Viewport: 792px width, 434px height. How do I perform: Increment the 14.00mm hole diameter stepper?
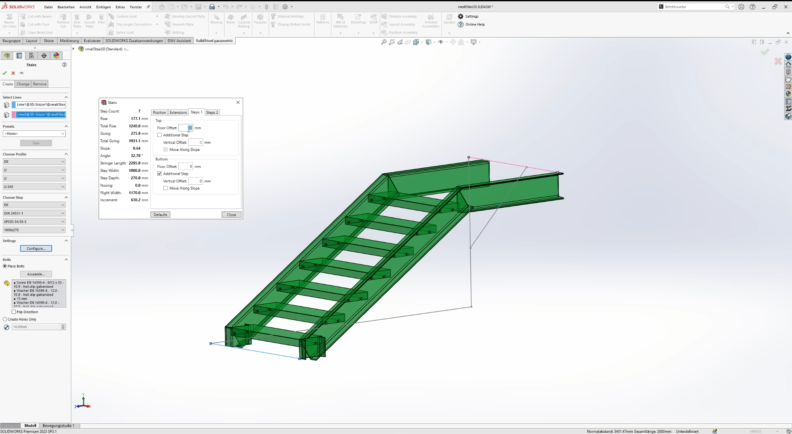point(63,326)
